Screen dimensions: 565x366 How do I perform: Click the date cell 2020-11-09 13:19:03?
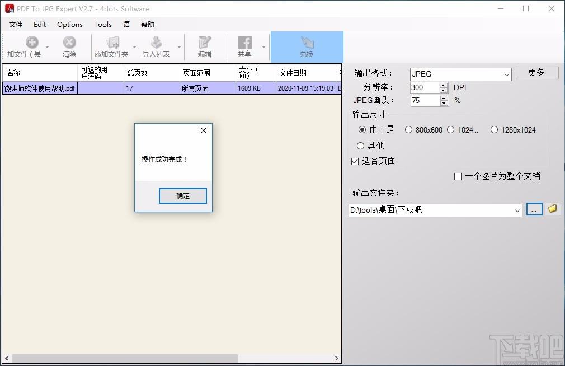point(306,88)
